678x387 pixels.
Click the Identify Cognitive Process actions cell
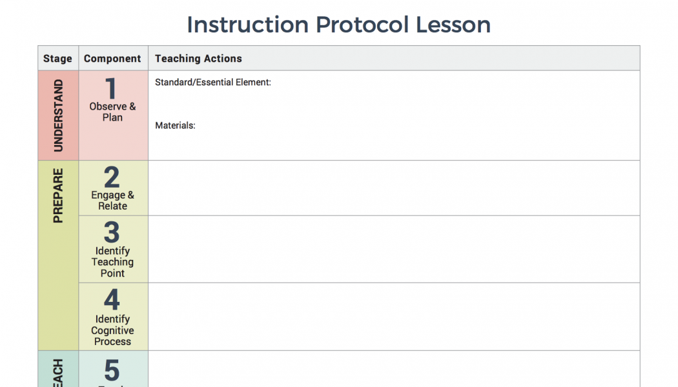tap(394, 317)
